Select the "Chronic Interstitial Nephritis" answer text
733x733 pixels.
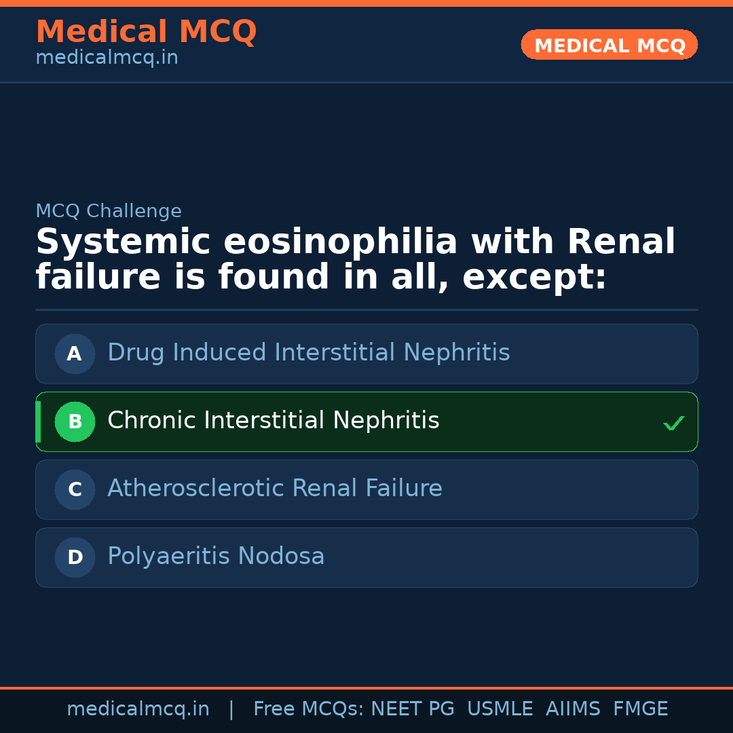click(273, 421)
